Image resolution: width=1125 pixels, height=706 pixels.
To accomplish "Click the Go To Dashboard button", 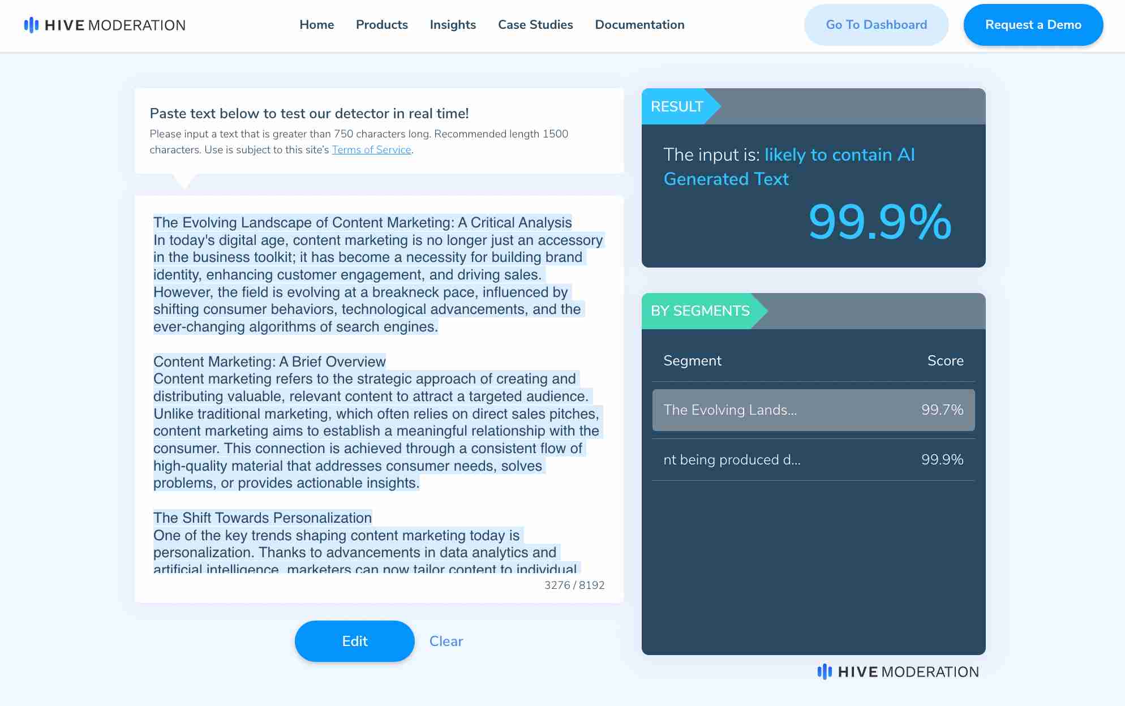I will coord(876,24).
